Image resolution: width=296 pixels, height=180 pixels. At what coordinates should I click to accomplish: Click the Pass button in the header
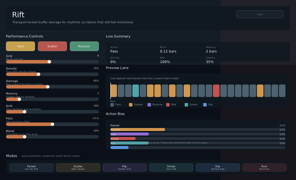(260, 14)
